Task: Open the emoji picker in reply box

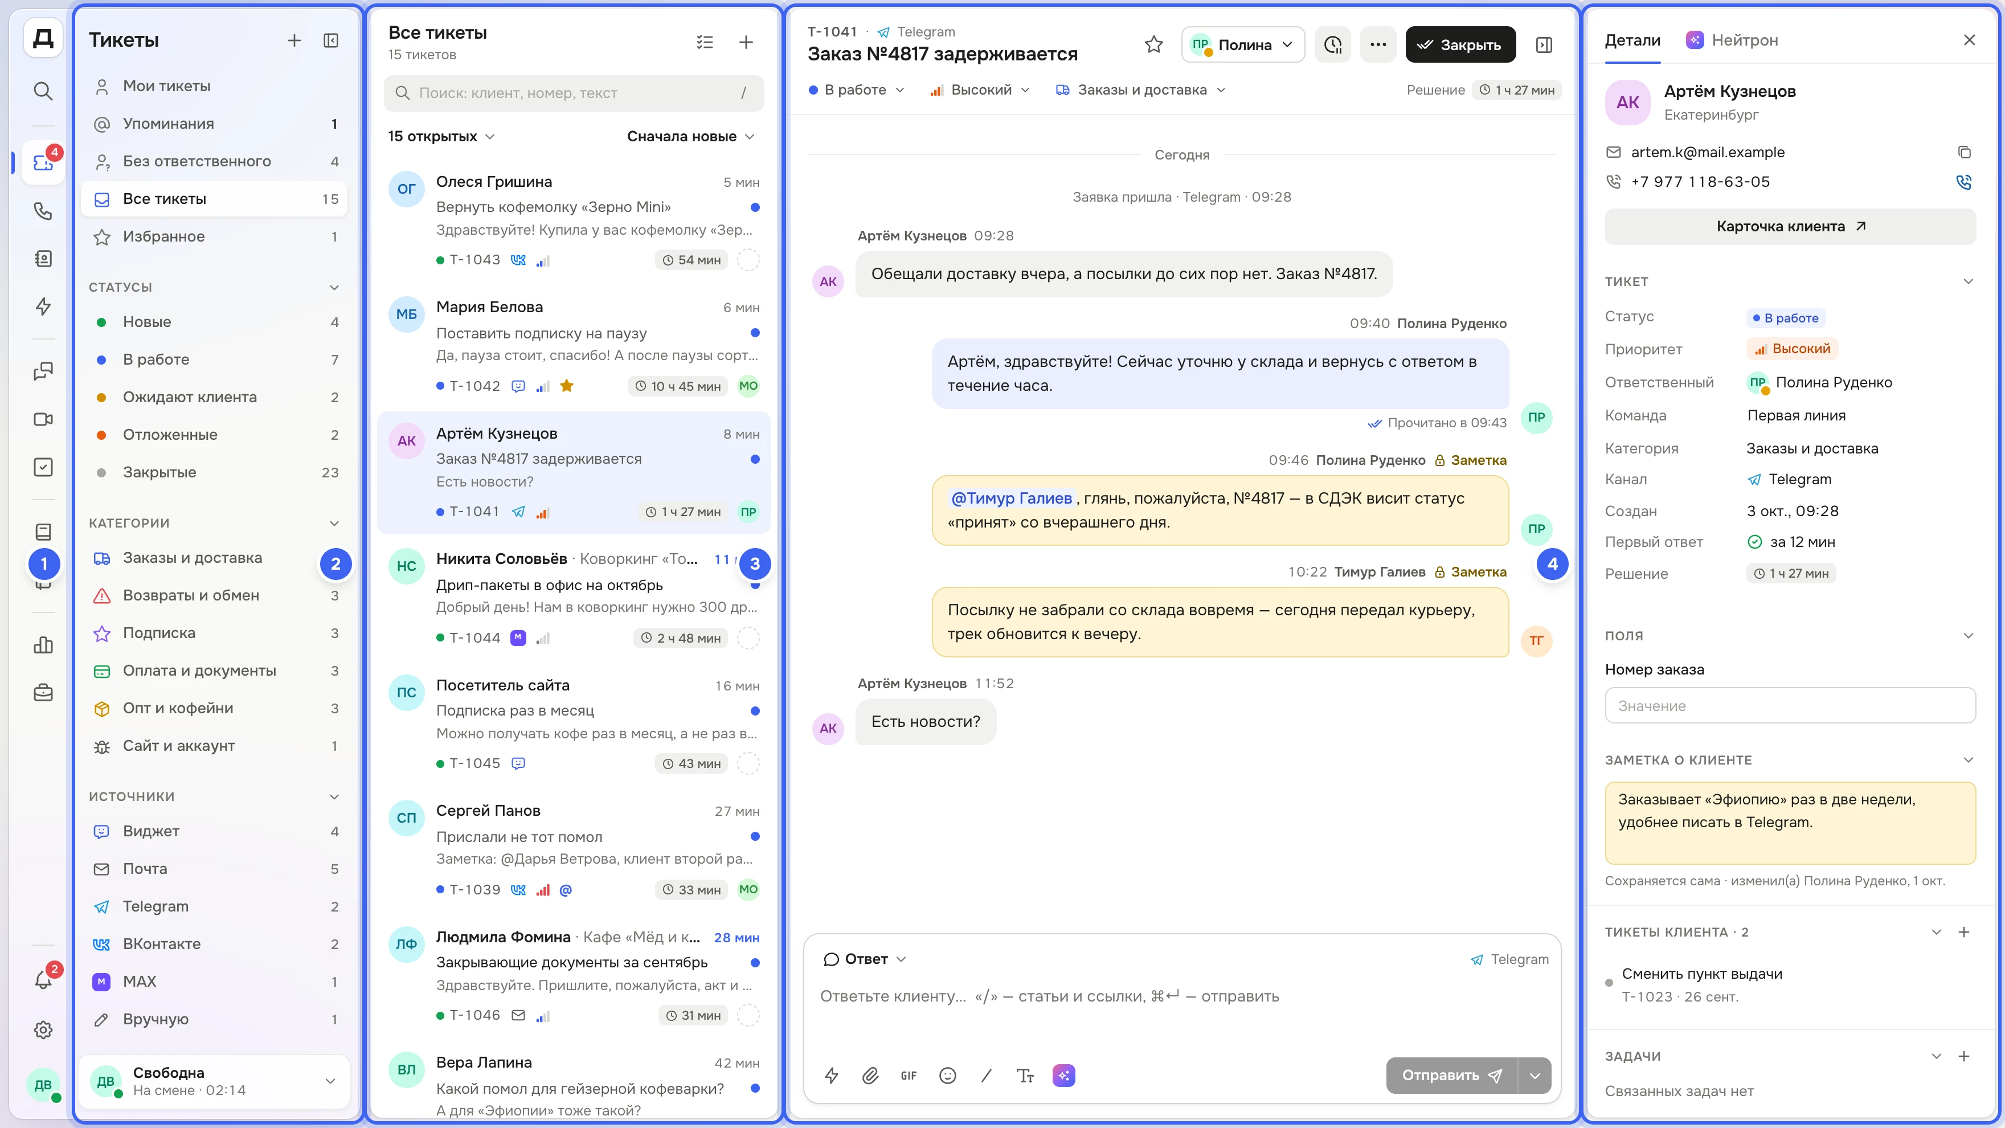Action: 947,1075
